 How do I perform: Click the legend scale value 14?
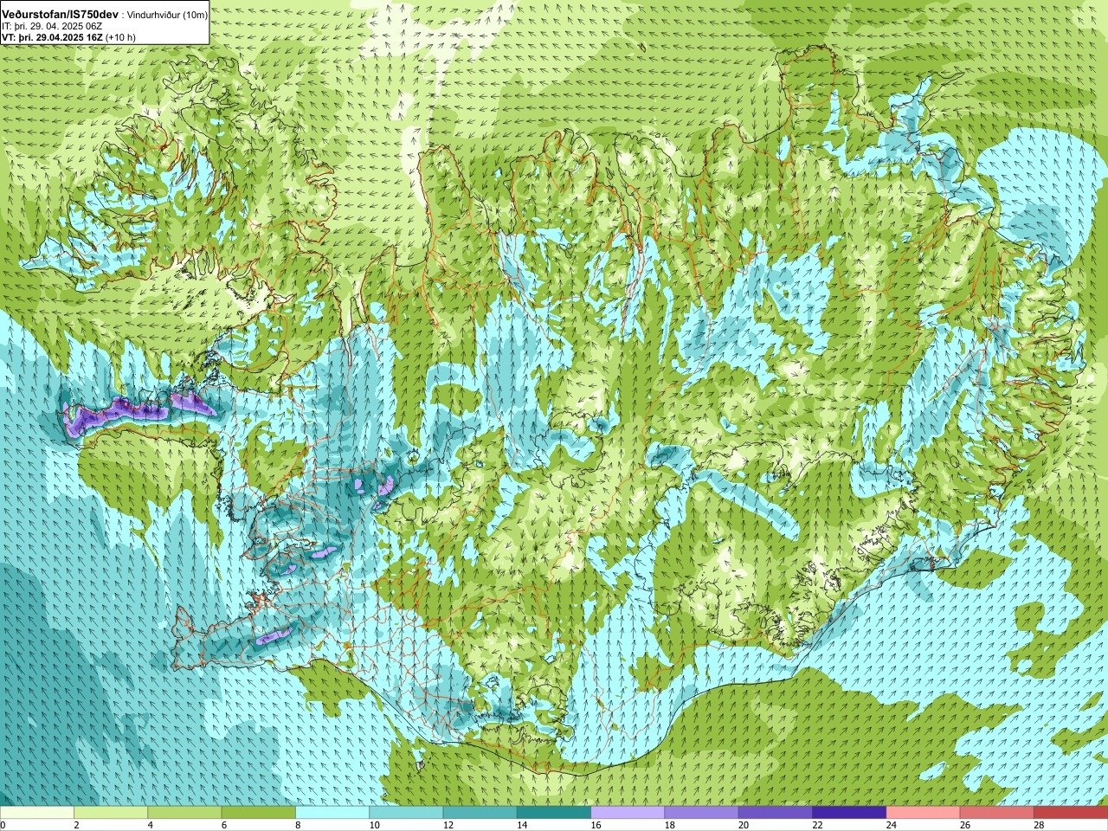tap(522, 825)
